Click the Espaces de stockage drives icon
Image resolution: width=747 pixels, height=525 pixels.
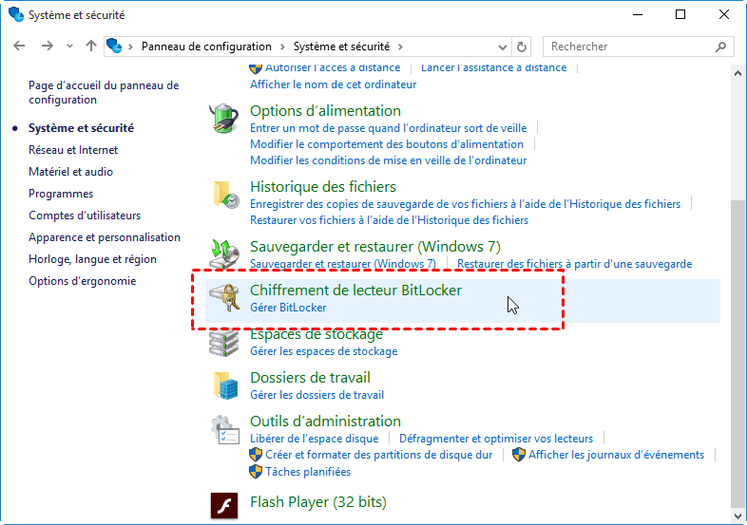pos(224,342)
